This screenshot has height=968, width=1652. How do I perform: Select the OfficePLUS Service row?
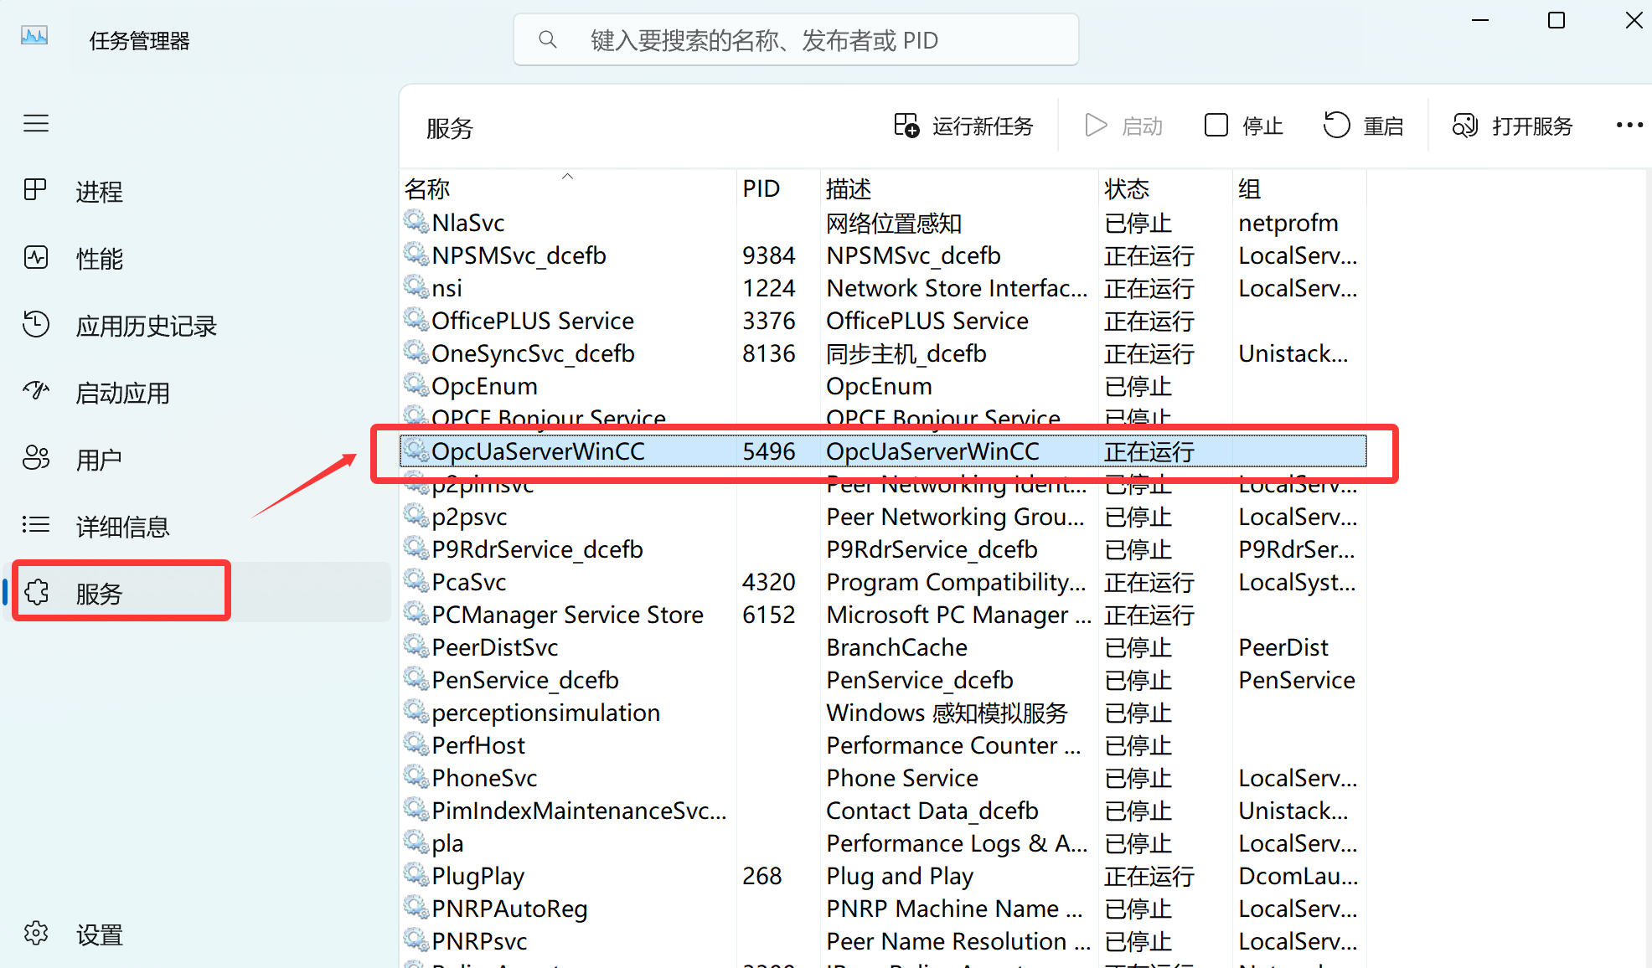pyautogui.click(x=533, y=321)
